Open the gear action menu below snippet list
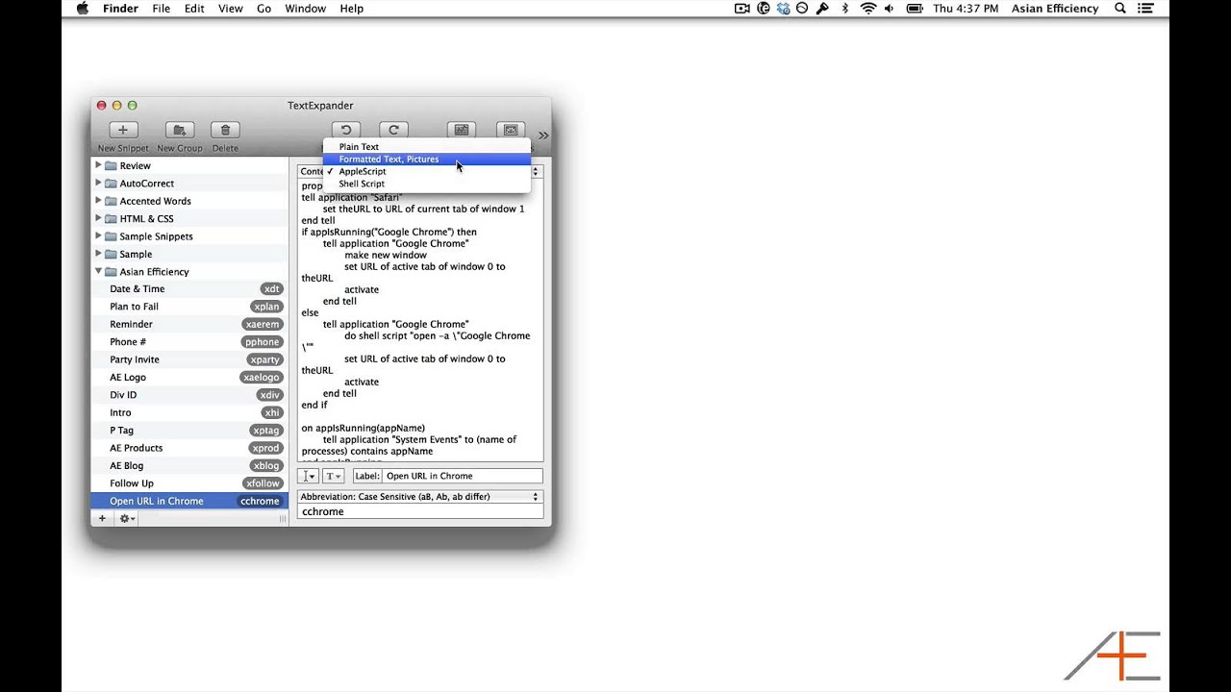1231x692 pixels. (x=126, y=518)
